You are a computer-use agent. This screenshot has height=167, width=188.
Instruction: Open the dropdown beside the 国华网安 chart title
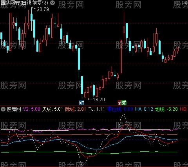click(52, 3)
